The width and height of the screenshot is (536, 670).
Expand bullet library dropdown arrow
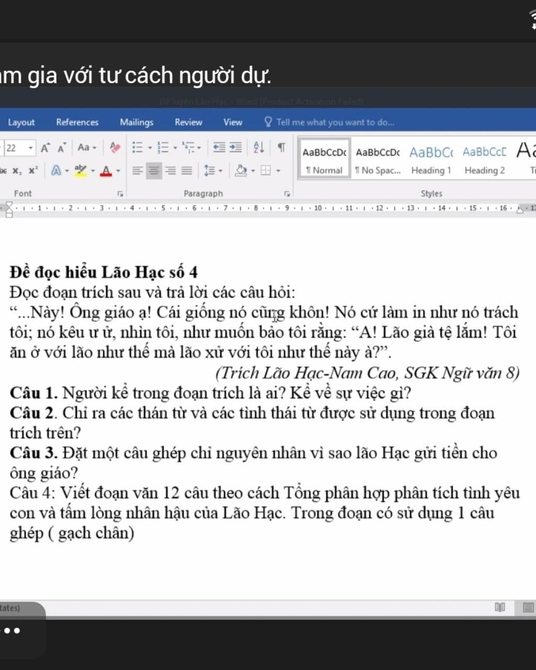[x=150, y=148]
